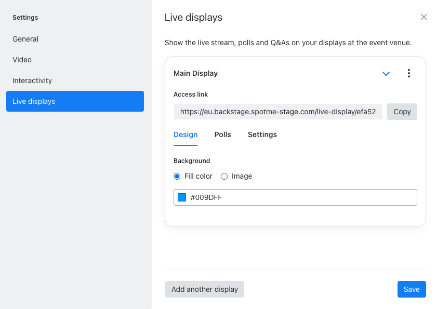This screenshot has width=437, height=309.
Task: Click Add another display
Action: (x=204, y=289)
